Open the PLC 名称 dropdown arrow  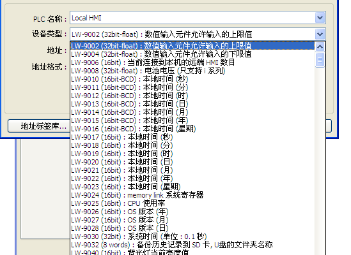pyautogui.click(x=320, y=18)
